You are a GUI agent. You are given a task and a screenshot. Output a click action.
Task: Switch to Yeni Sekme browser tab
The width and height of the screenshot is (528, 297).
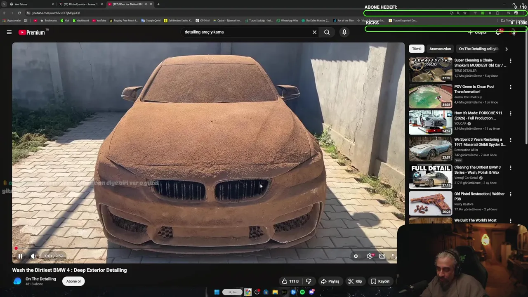pyautogui.click(x=32, y=4)
